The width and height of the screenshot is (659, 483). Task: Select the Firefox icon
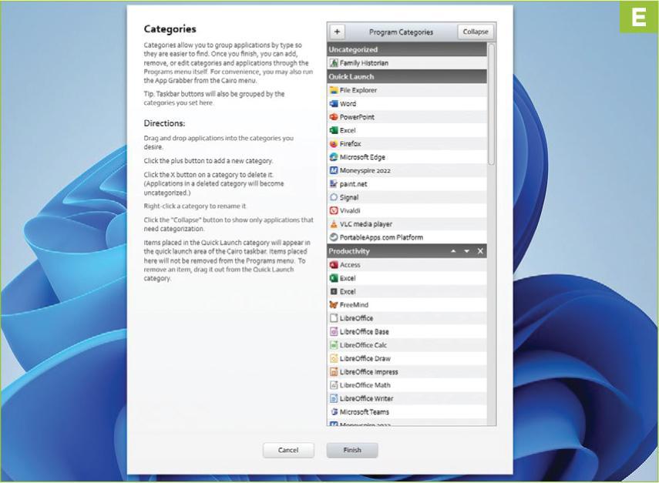(x=334, y=143)
